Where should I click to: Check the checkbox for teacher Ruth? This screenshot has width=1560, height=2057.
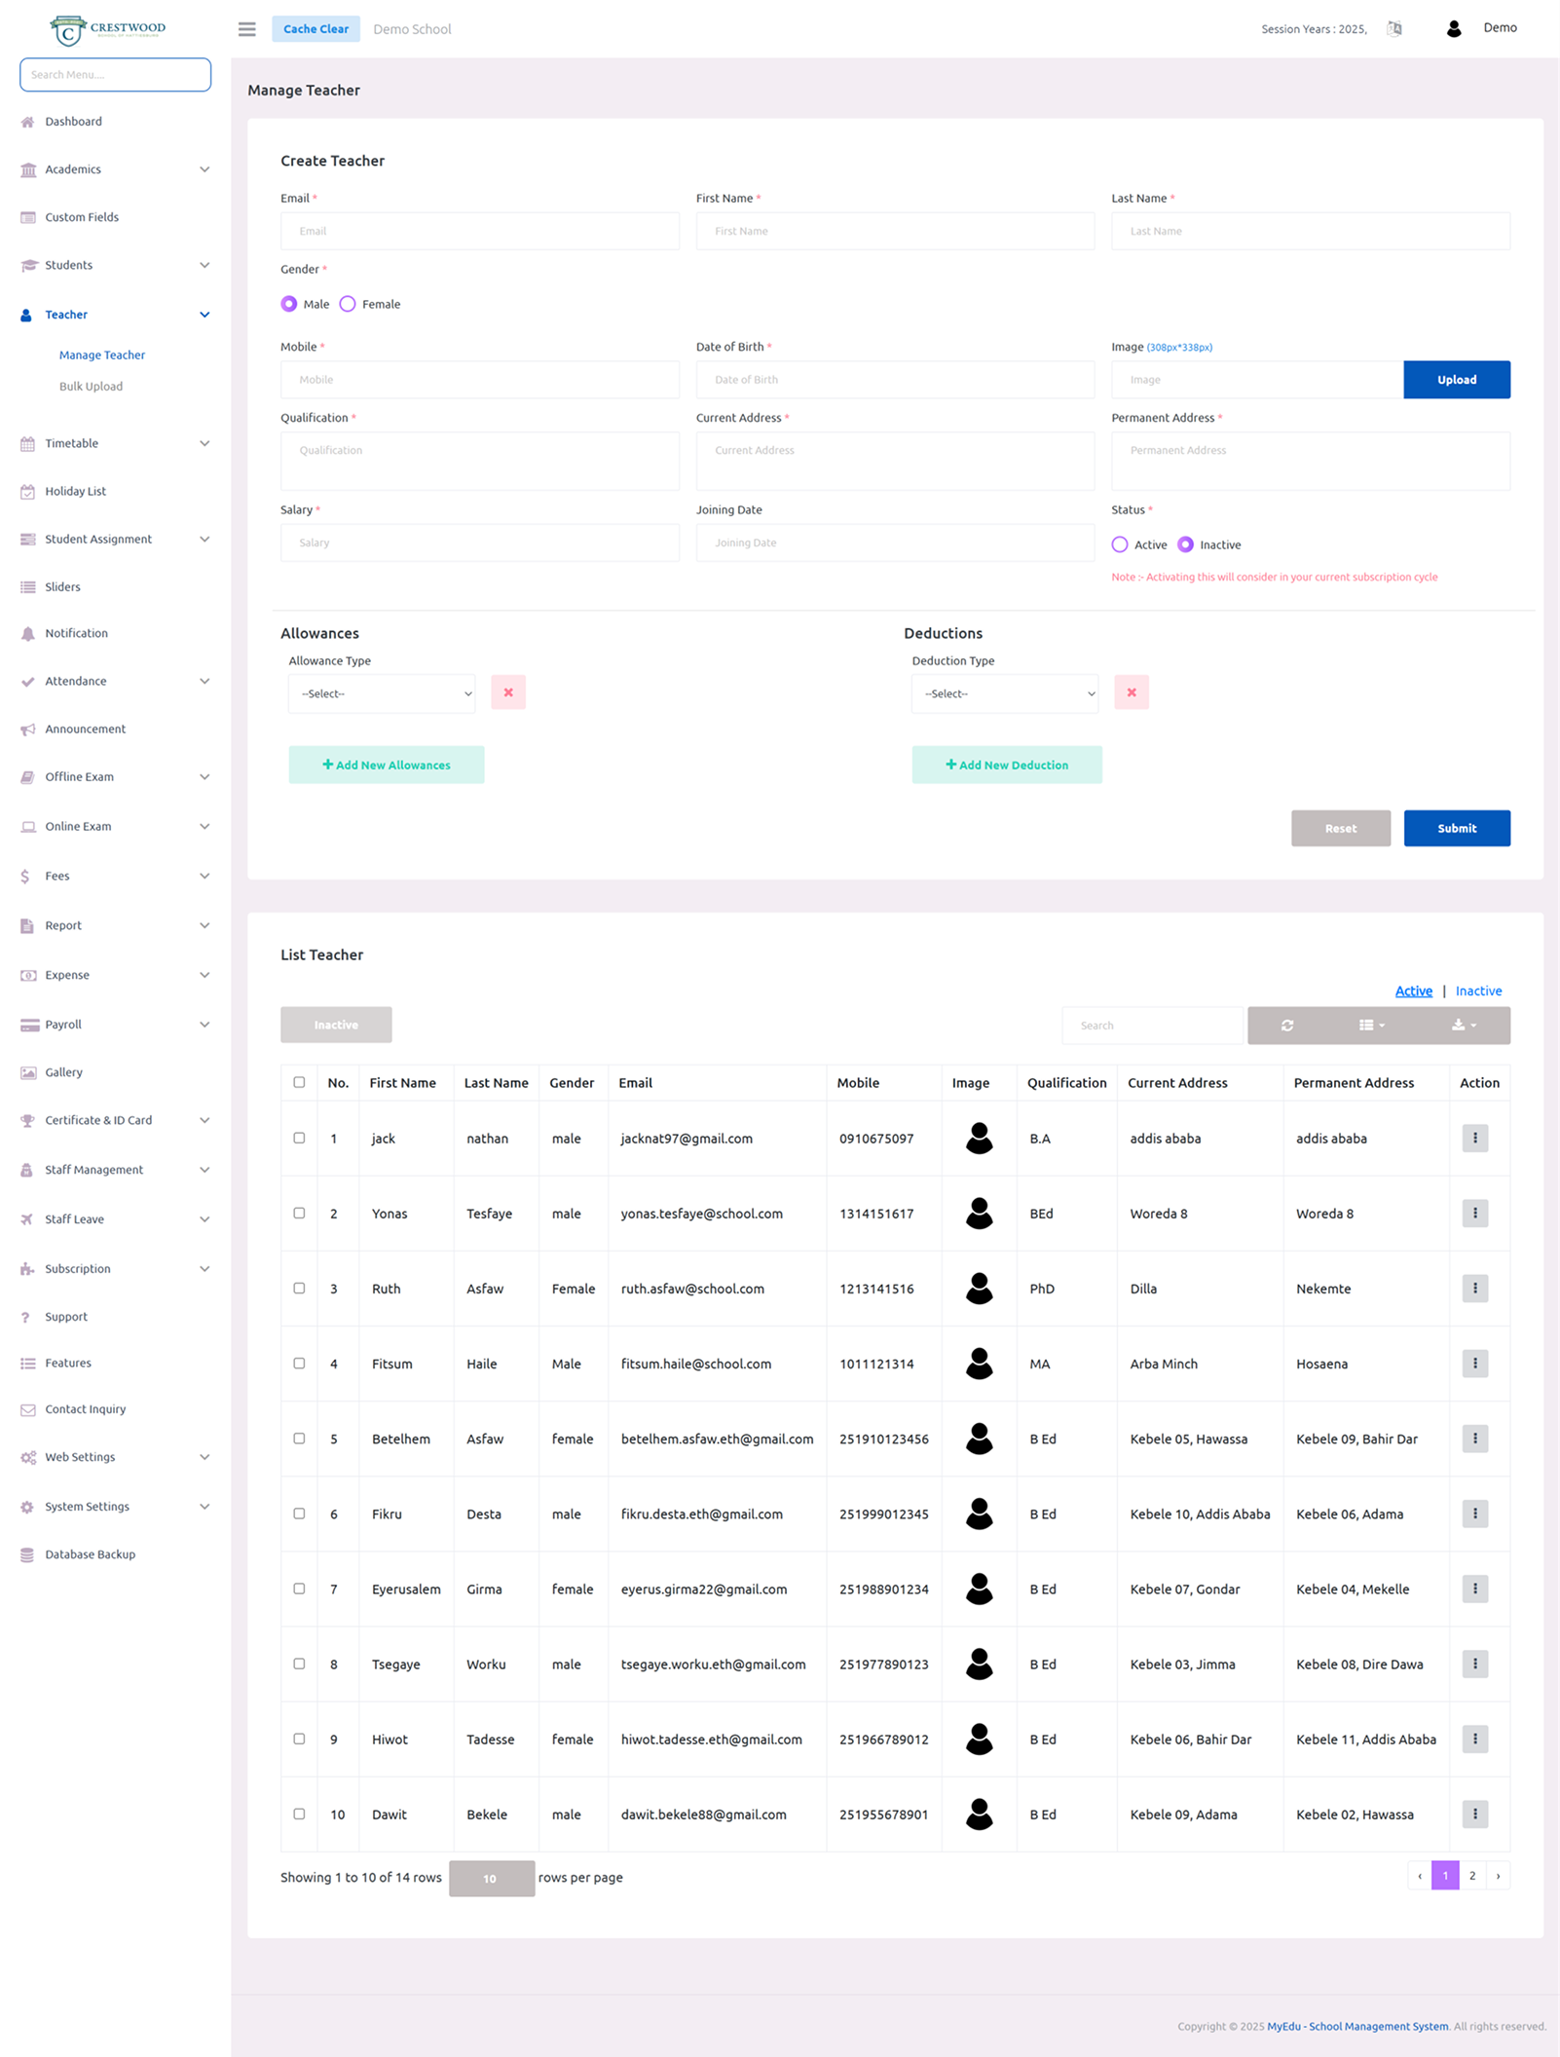(299, 1288)
